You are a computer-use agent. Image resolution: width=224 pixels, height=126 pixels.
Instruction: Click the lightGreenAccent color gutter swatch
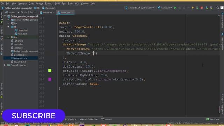tap(50, 71)
